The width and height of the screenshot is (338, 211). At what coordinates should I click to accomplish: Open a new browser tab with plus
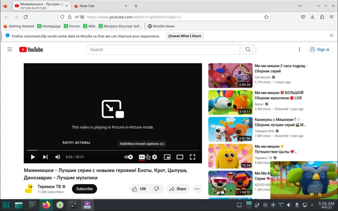pyautogui.click(x=136, y=6)
